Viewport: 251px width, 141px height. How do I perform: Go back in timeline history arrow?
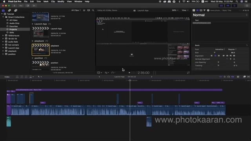99,77
